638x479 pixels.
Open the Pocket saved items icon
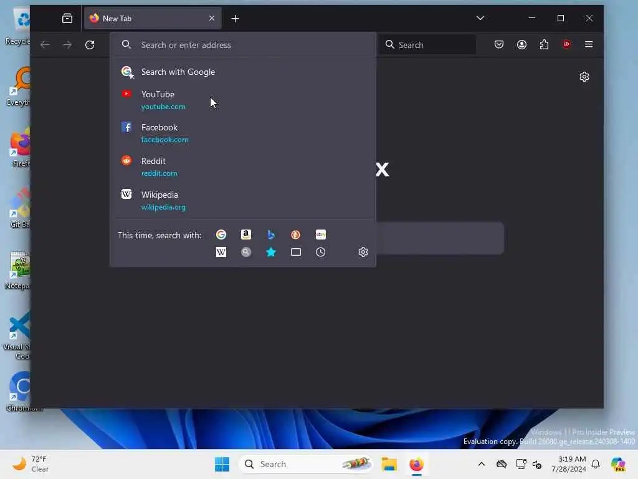(499, 44)
